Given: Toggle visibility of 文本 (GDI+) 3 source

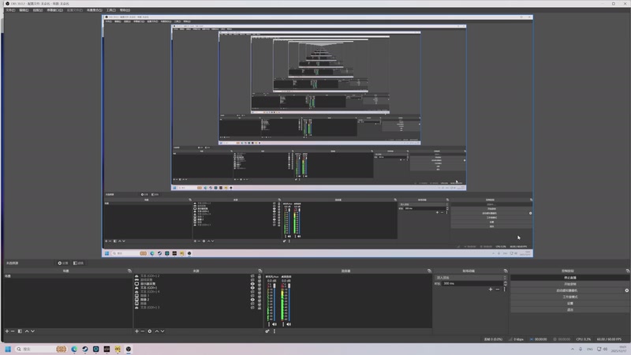Looking at the screenshot, I should pyautogui.click(x=252, y=308).
